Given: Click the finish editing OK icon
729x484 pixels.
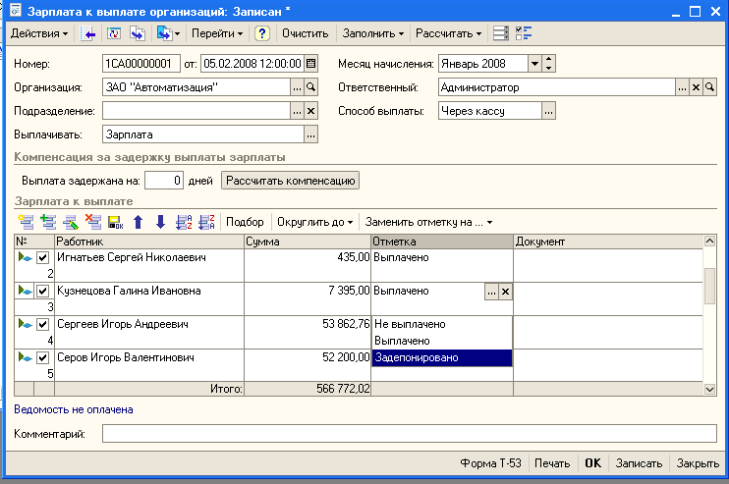Looking at the screenshot, I should click(115, 222).
